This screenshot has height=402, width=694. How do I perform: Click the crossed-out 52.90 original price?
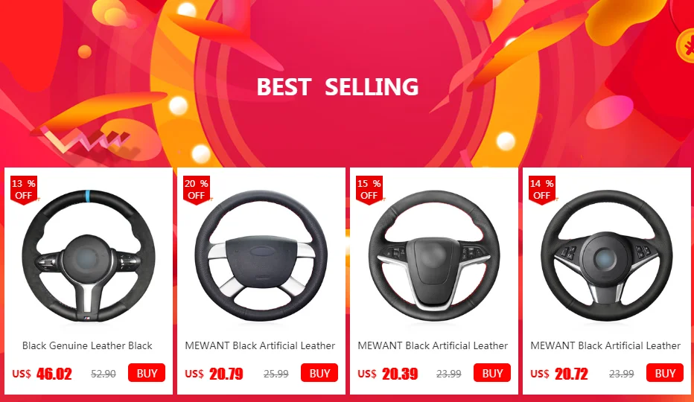tap(104, 374)
